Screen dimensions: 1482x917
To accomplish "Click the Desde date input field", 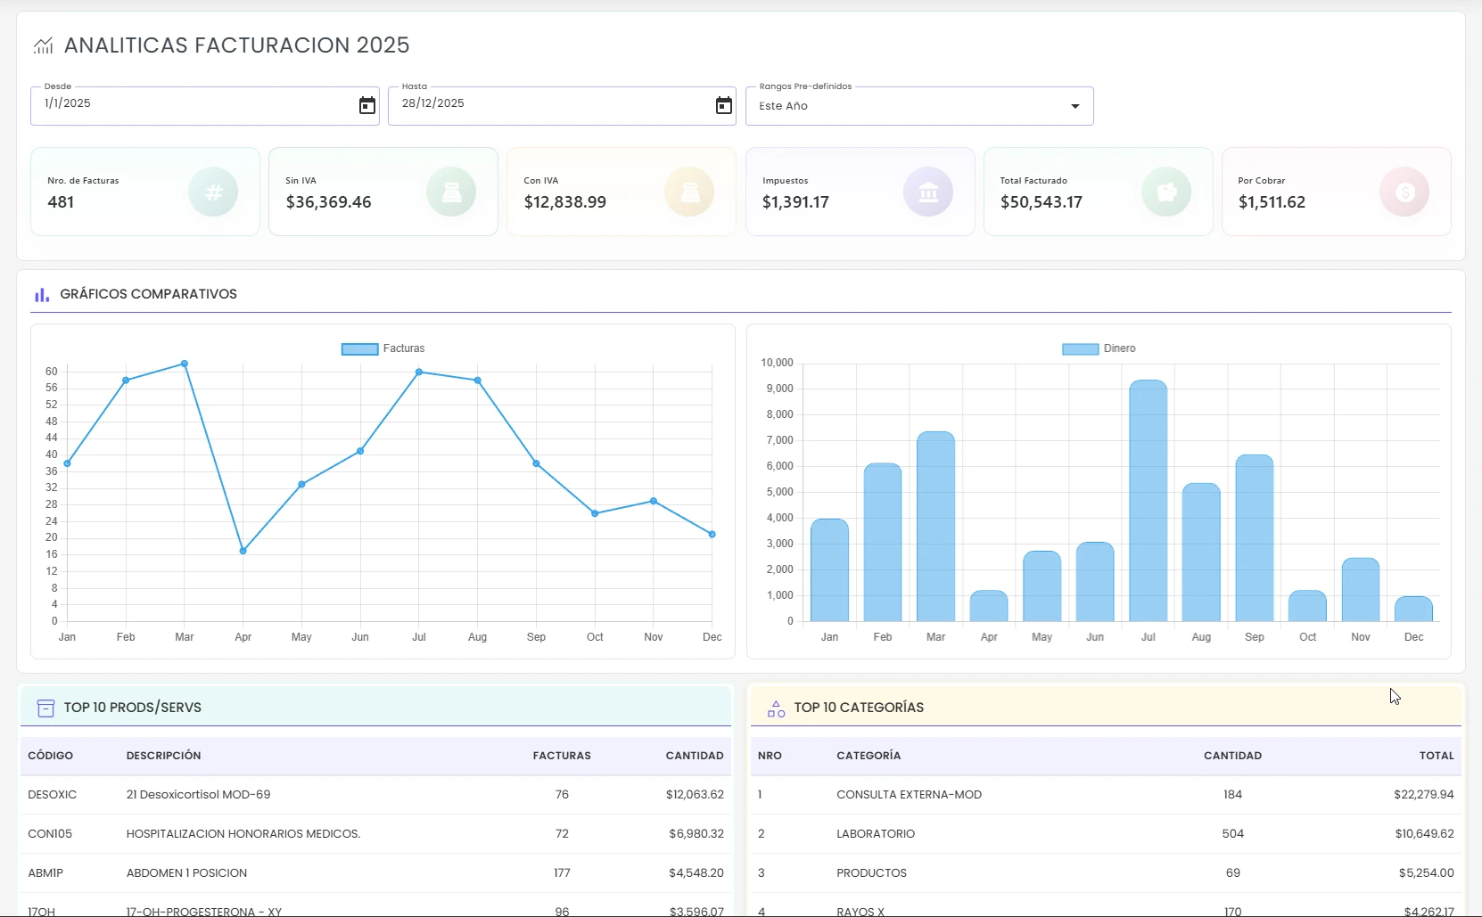I will (x=204, y=106).
